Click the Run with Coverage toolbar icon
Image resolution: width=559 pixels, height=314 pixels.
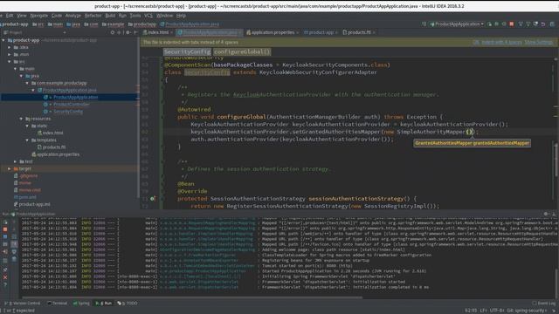coord(504,24)
